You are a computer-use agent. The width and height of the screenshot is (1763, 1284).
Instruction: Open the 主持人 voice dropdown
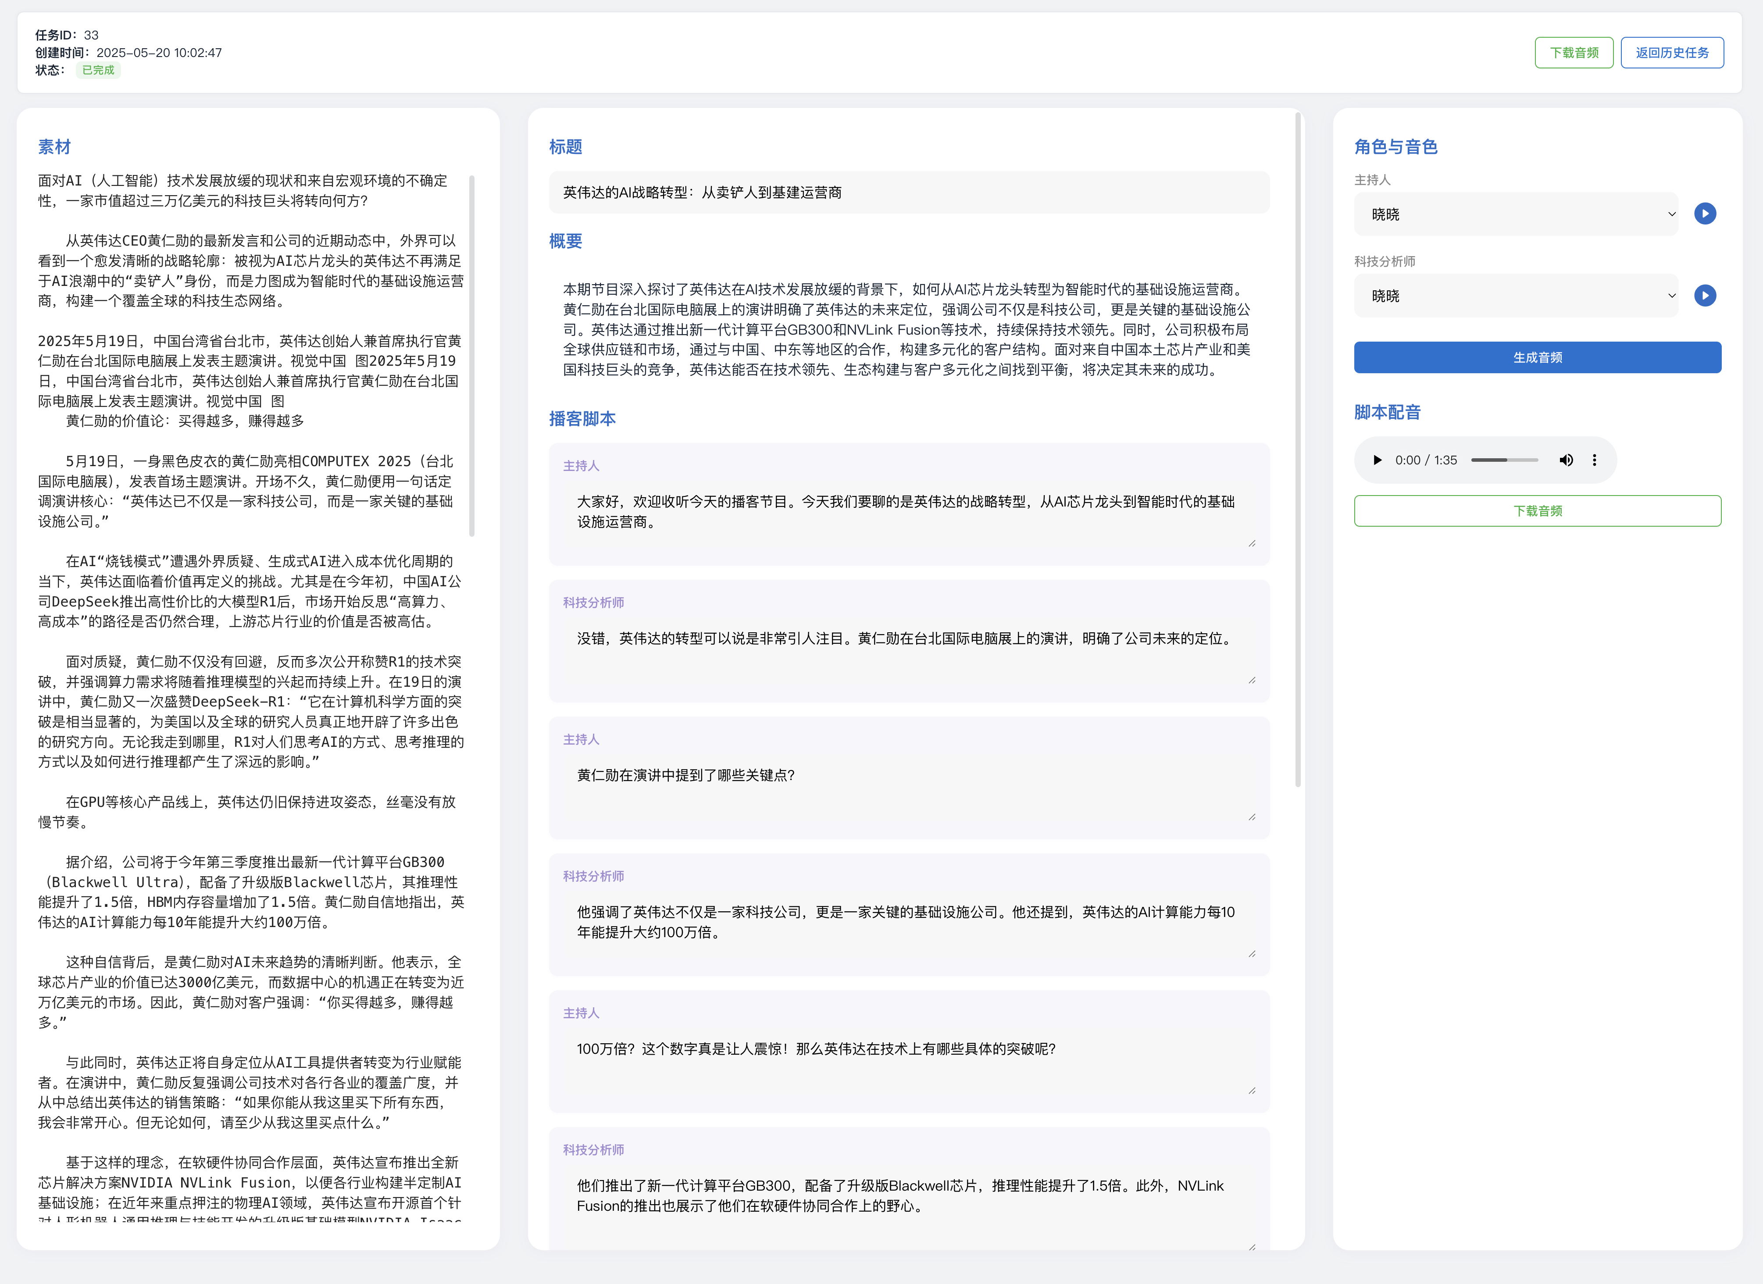1516,214
